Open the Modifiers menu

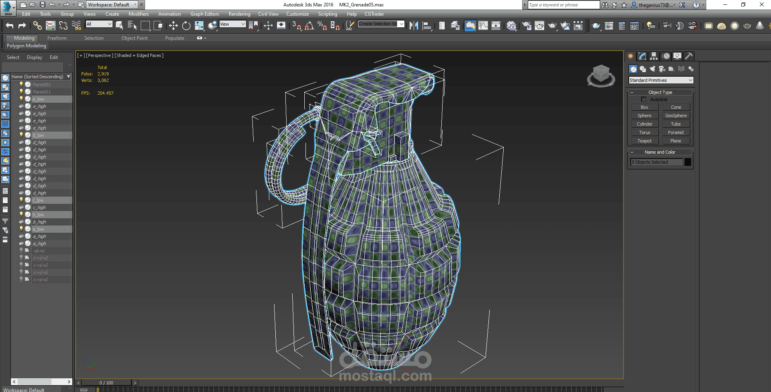coord(139,14)
